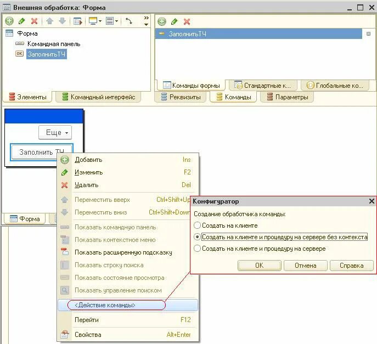377x344 pixels.
Task: Click Отмена in the Конфигуратор dialog
Action: [305, 266]
